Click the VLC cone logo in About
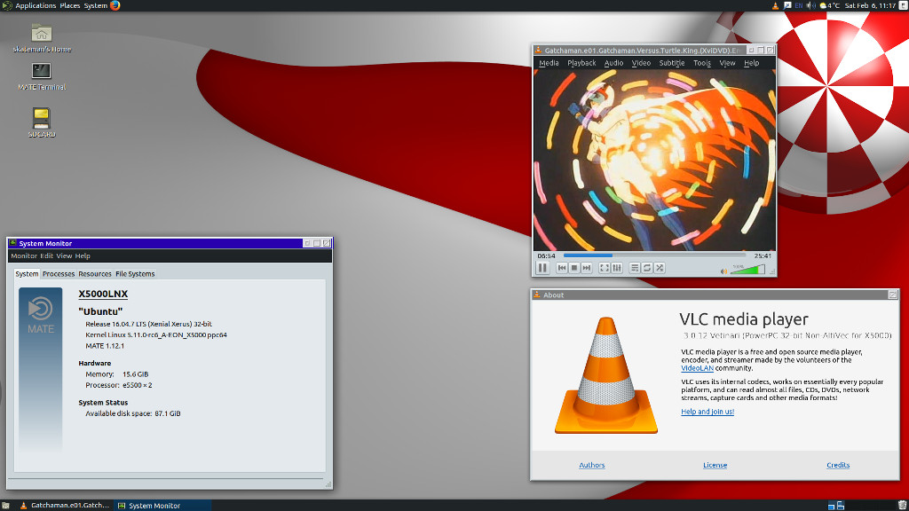 pos(605,375)
